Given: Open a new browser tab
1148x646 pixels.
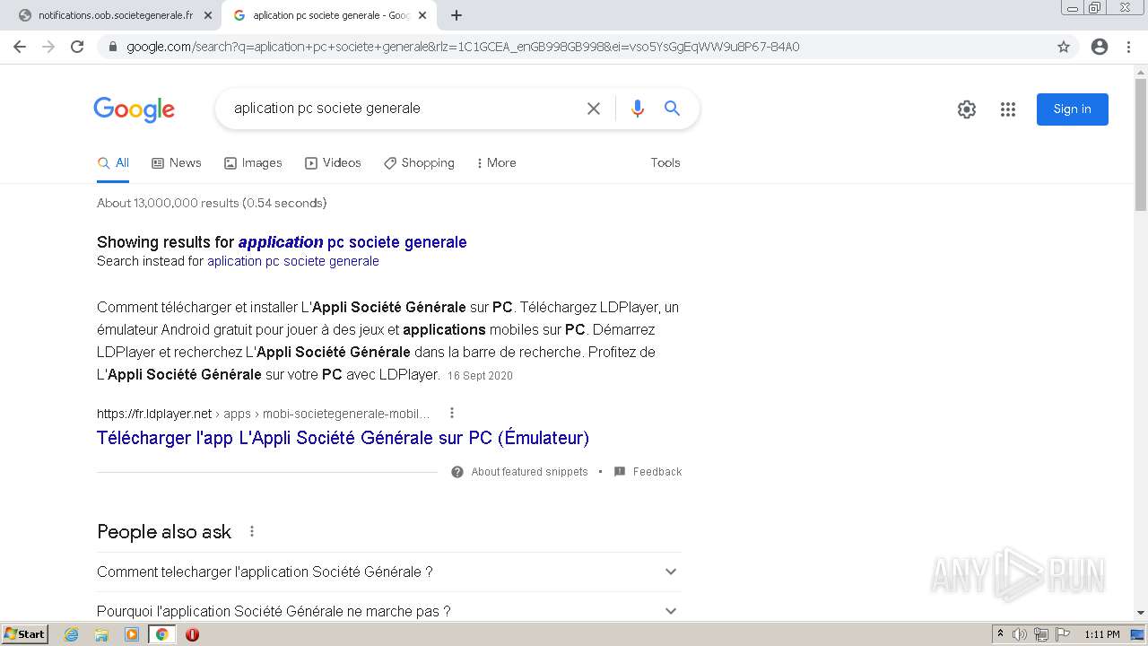Looking at the screenshot, I should [x=457, y=15].
